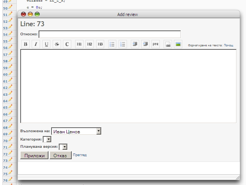
Task: Maximize the Add review dialog
Action: pyautogui.click(x=37, y=14)
